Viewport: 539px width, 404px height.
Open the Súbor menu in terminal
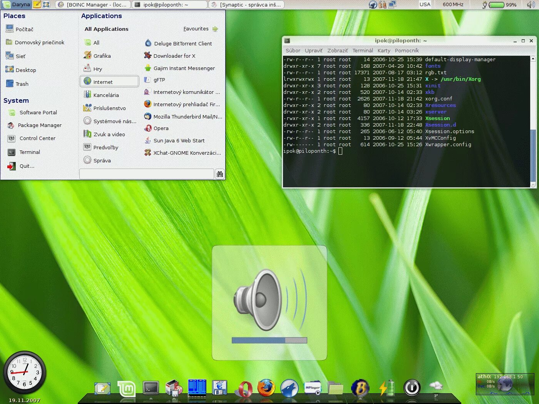point(293,50)
